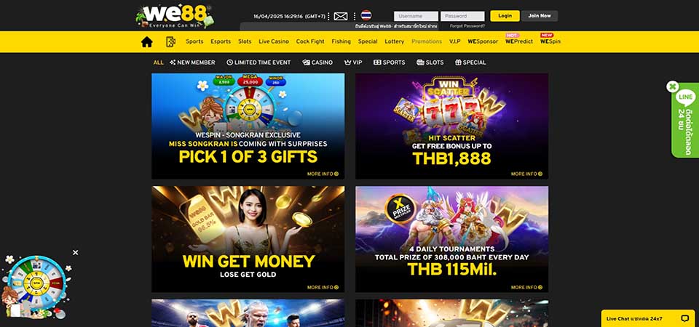Filter promotions by New Member

coord(192,62)
